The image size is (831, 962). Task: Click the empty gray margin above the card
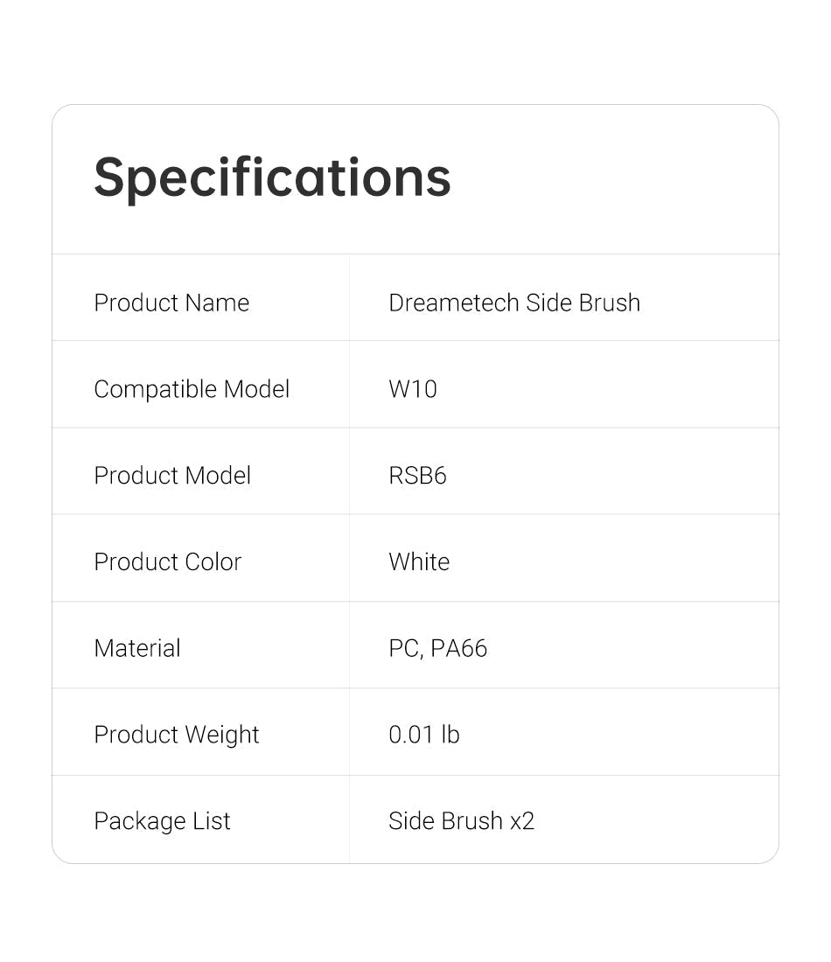[x=415, y=52]
